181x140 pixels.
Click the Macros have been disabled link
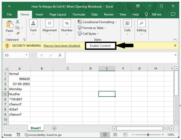click(62, 46)
